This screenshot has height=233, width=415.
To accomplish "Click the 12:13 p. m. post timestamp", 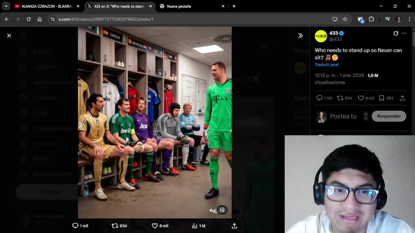I will coord(339,75).
